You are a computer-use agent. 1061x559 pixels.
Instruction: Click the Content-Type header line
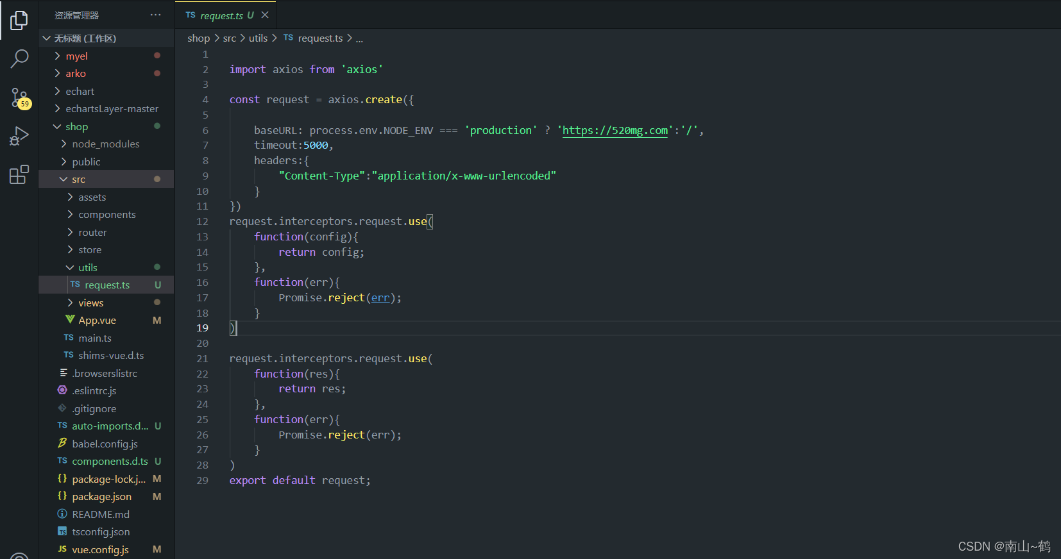[418, 176]
